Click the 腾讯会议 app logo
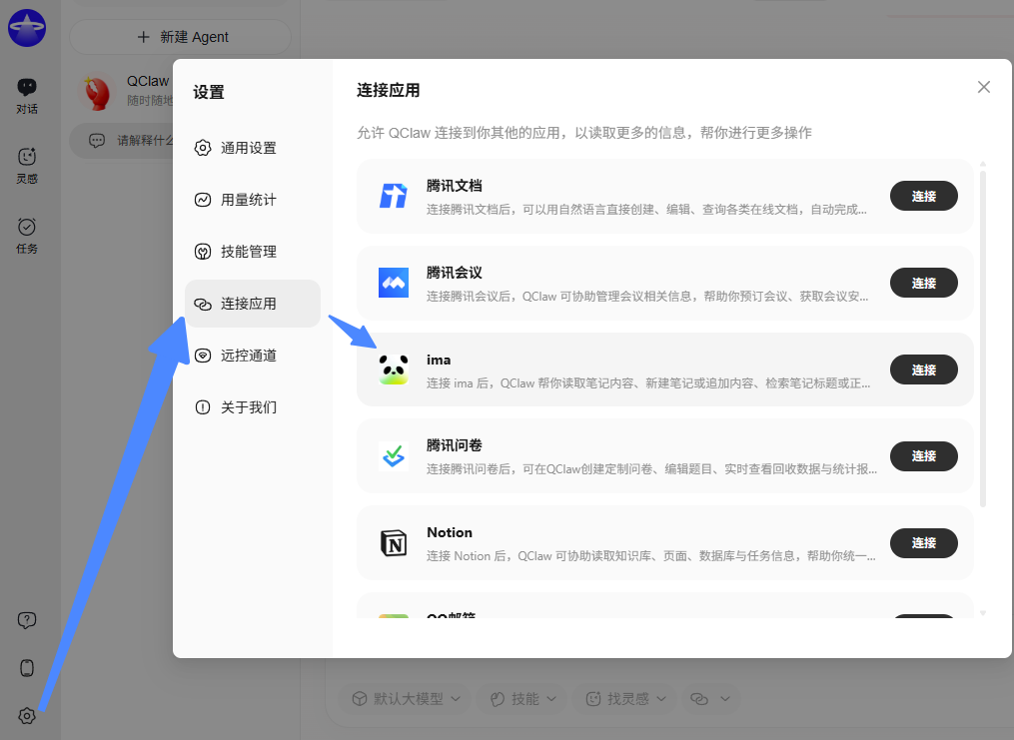The image size is (1014, 740). pyautogui.click(x=394, y=283)
